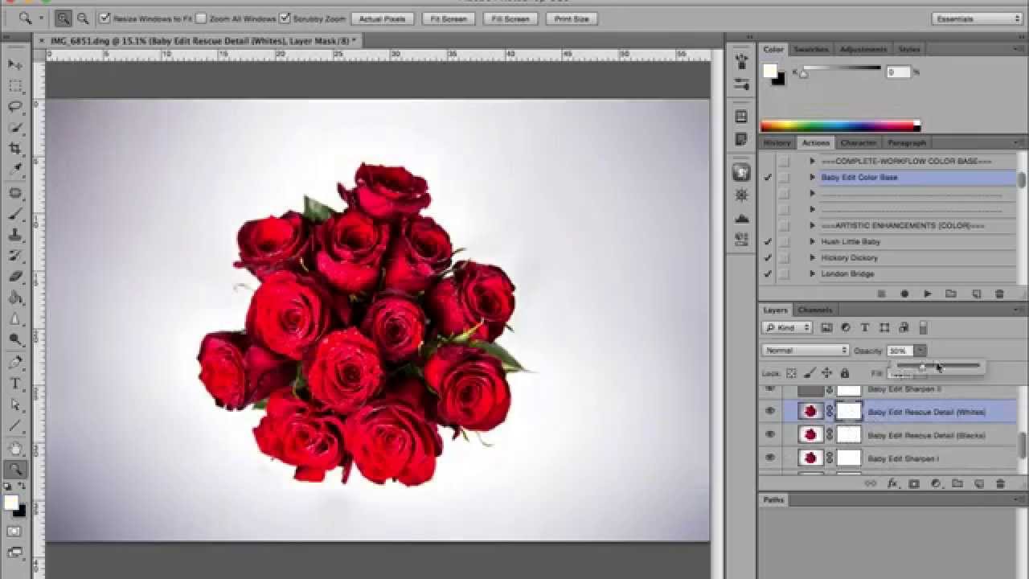1029x579 pixels.
Task: Expand the London Bridge action
Action: click(812, 273)
